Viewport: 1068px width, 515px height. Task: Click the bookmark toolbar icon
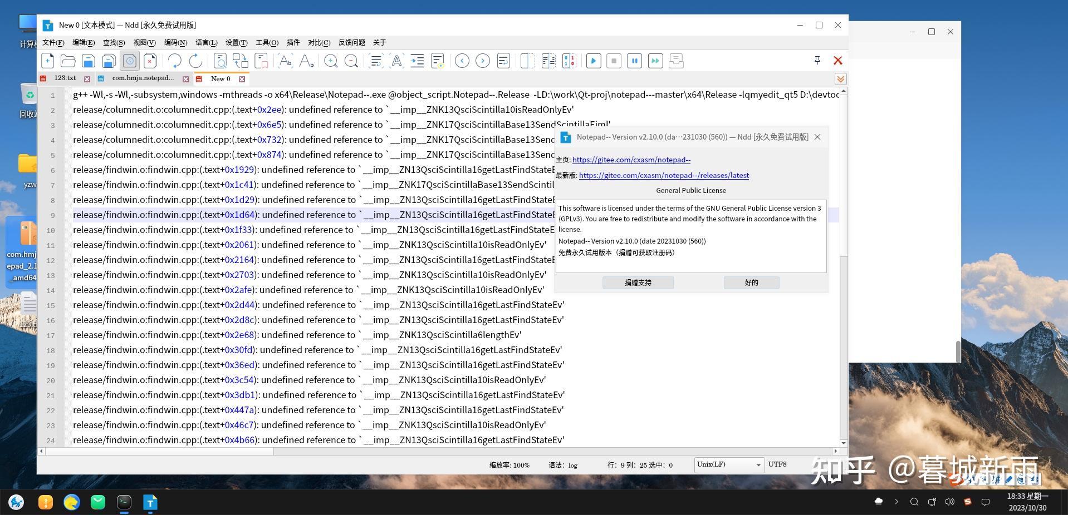[262, 61]
